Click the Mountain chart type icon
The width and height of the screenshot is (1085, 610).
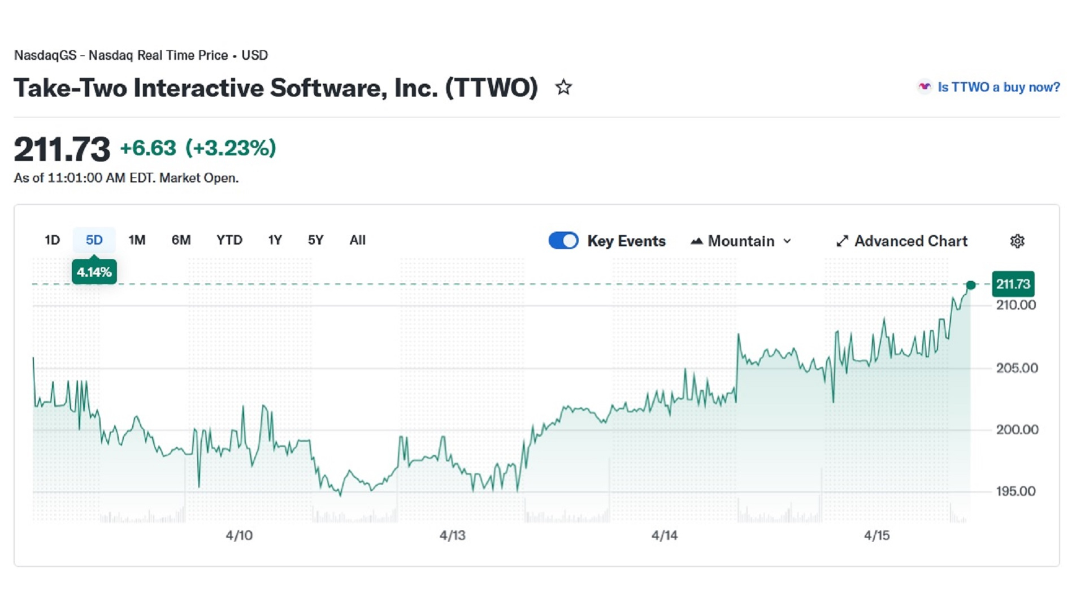pyautogui.click(x=697, y=241)
